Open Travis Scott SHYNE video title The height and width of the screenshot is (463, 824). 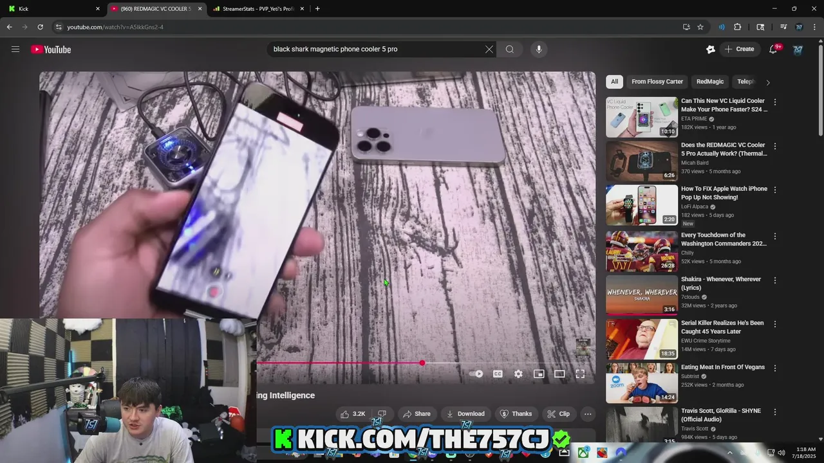tap(721, 415)
